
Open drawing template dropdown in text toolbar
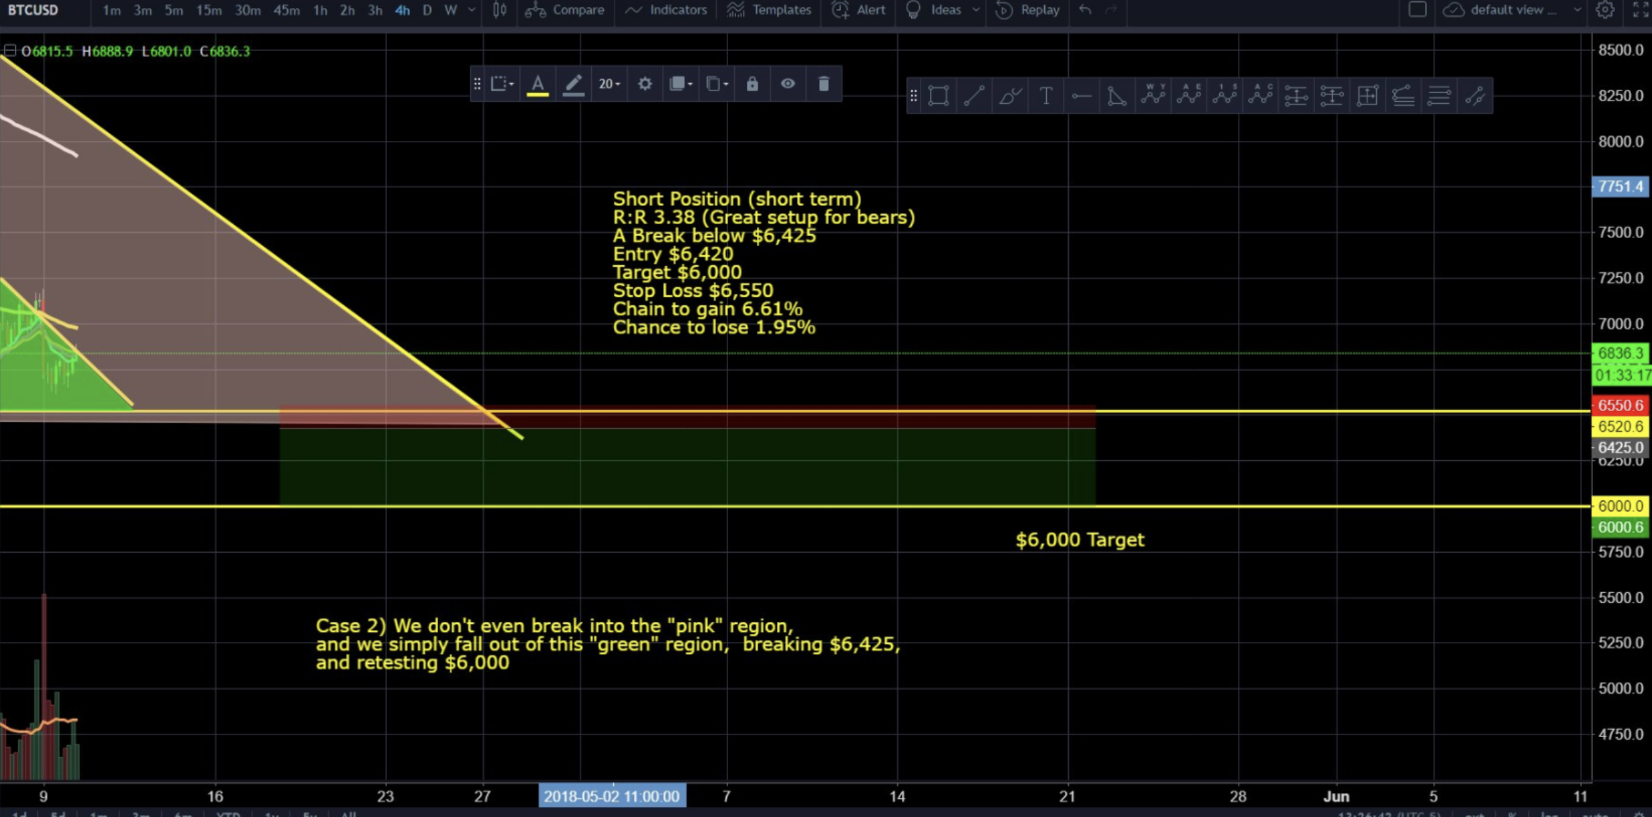coord(502,84)
